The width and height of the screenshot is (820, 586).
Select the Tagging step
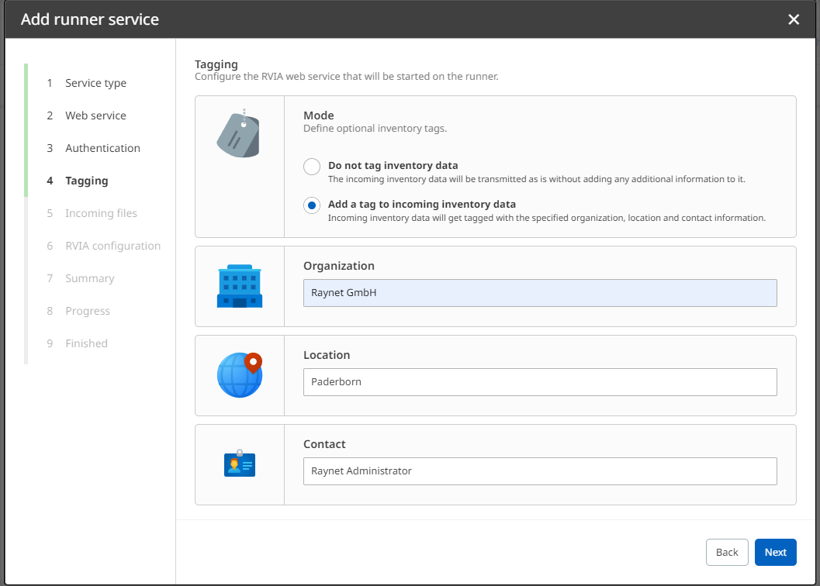[x=87, y=181]
